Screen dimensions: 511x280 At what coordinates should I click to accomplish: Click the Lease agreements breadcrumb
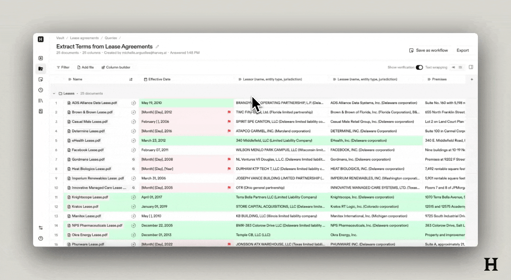(x=84, y=38)
